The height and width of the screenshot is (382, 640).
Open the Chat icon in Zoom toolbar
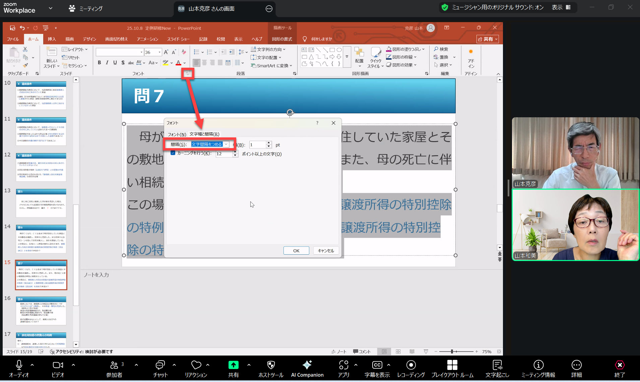160,365
